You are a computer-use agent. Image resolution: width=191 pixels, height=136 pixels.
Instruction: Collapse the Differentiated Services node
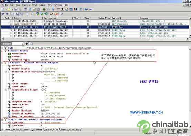pos(6,72)
